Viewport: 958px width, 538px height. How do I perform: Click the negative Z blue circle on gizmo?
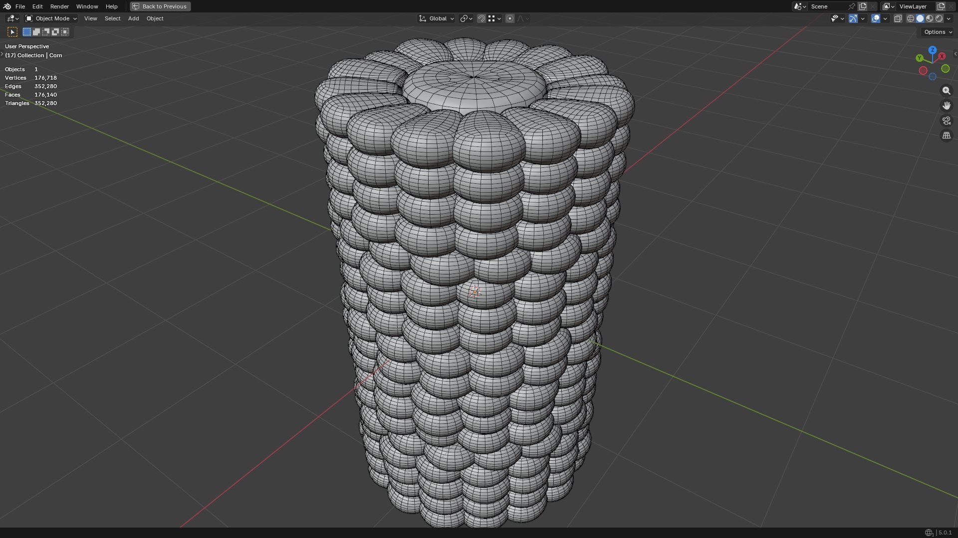(932, 77)
